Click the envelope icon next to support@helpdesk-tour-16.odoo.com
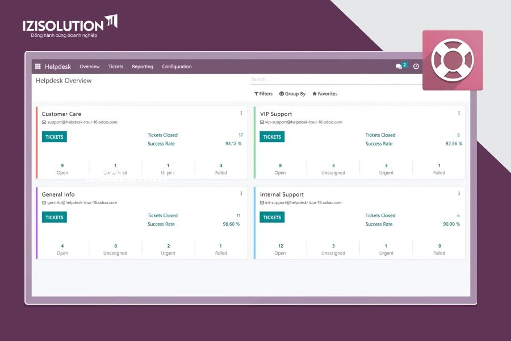 click(x=44, y=122)
